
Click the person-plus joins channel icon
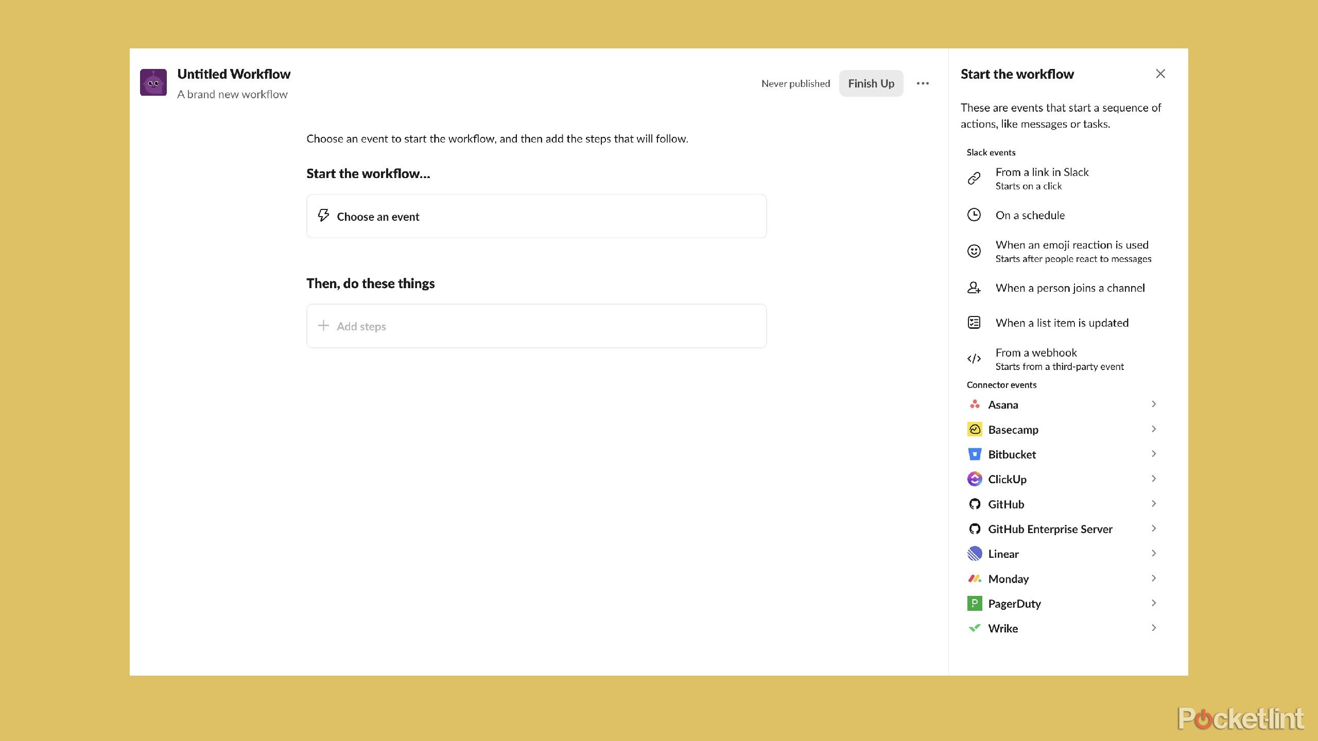click(x=974, y=288)
